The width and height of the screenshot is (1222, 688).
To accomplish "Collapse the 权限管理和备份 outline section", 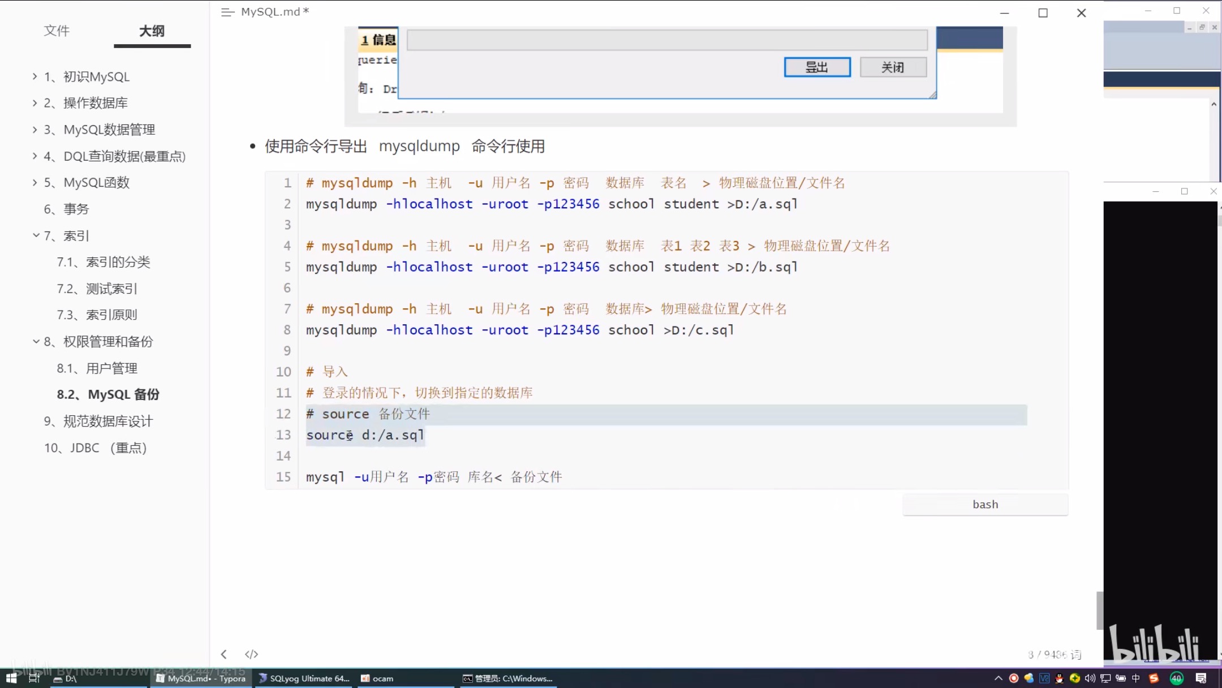I will [x=36, y=341].
